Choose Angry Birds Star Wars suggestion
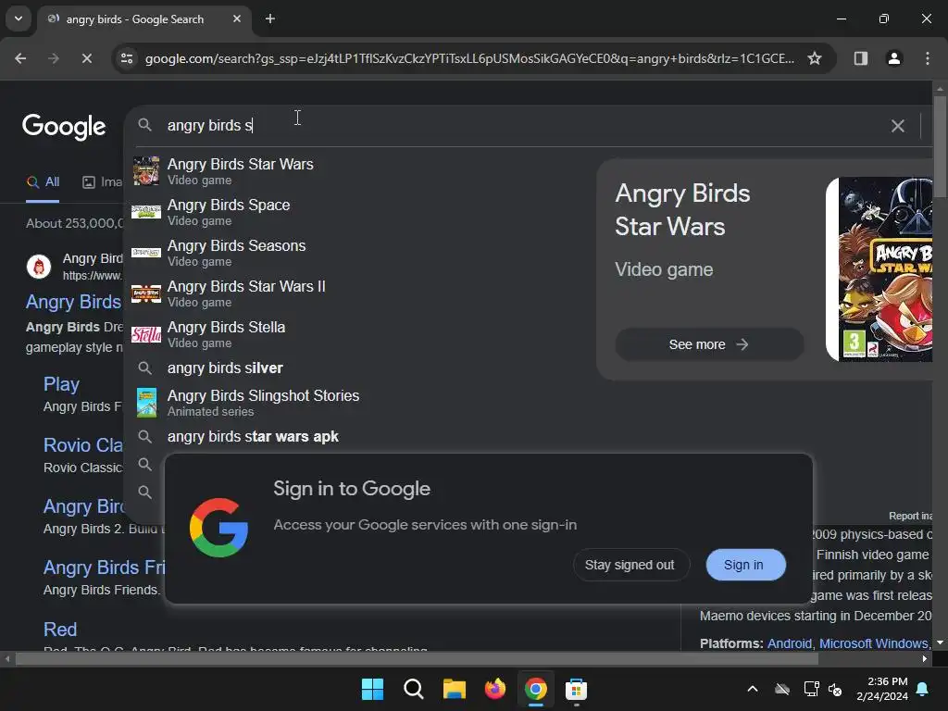 [356, 171]
